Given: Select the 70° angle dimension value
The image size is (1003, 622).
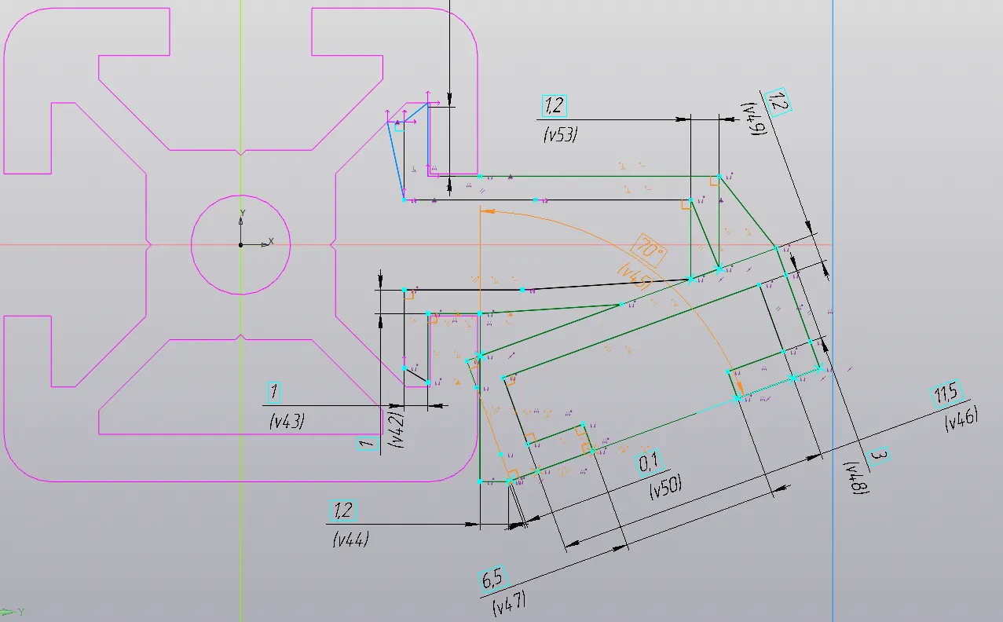Looking at the screenshot, I should tap(651, 251).
